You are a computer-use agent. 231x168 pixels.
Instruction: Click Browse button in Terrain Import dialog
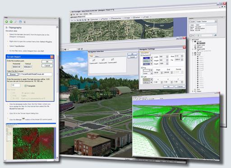tap(13, 74)
